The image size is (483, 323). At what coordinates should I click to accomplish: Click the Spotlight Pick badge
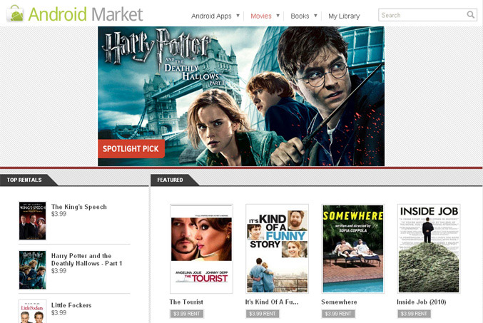[x=131, y=149]
